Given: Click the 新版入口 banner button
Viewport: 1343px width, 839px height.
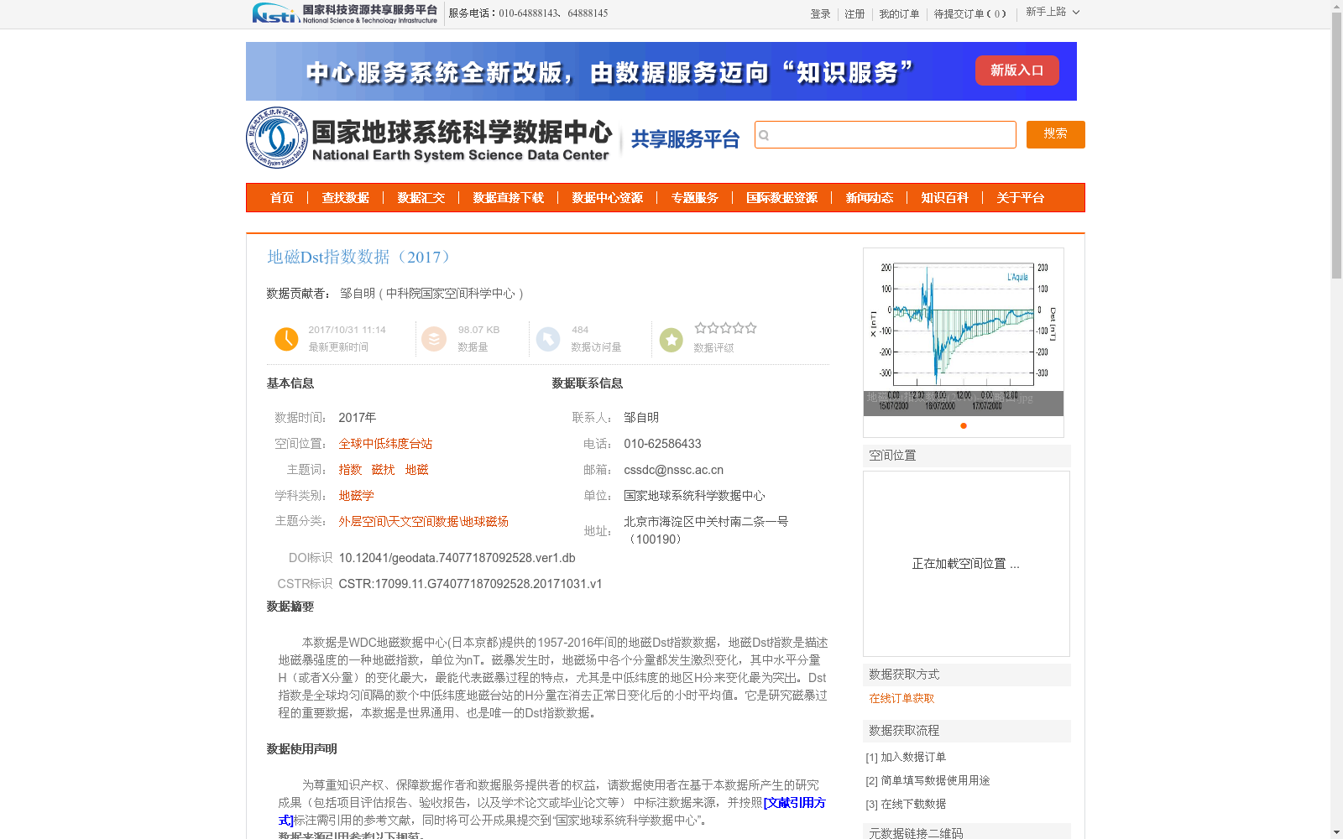Looking at the screenshot, I should coord(1017,70).
